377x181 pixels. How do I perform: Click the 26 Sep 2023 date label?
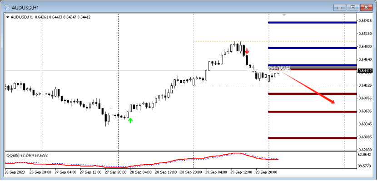pyautogui.click(x=14, y=172)
